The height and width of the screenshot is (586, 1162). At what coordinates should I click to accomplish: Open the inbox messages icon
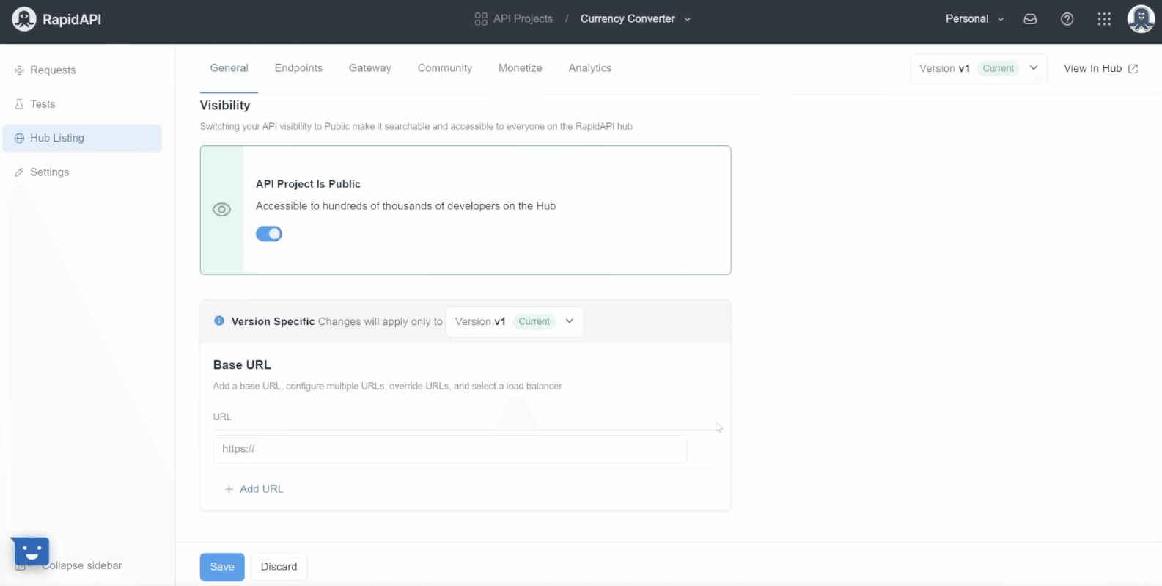[x=1030, y=19]
